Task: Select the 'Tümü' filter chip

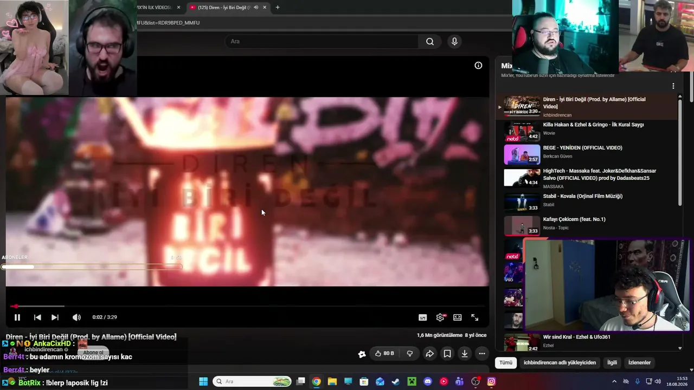Action: point(506,362)
